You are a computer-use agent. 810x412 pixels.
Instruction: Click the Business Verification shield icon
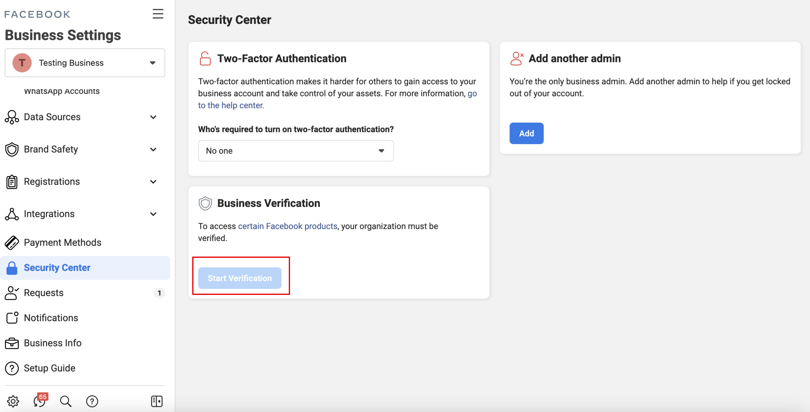(205, 203)
